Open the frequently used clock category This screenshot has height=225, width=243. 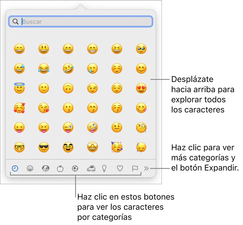(15, 168)
